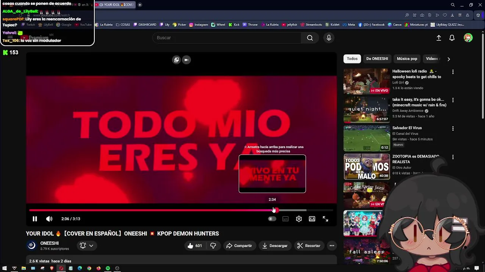The height and width of the screenshot is (272, 485).
Task: Click the magnifier search button next to Buscar
Action: coord(310,38)
